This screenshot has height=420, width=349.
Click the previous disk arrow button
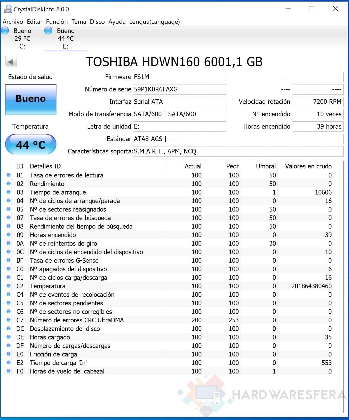(x=11, y=62)
